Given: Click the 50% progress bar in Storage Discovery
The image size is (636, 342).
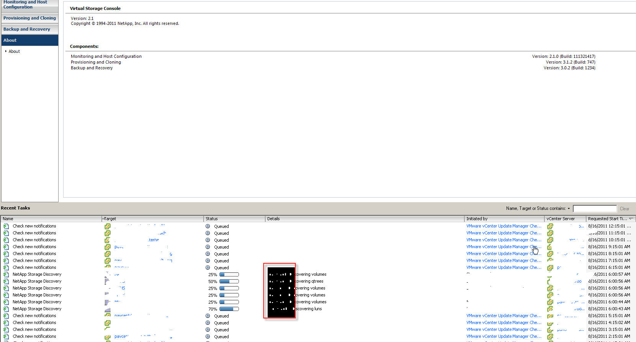Looking at the screenshot, I should 229,281.
